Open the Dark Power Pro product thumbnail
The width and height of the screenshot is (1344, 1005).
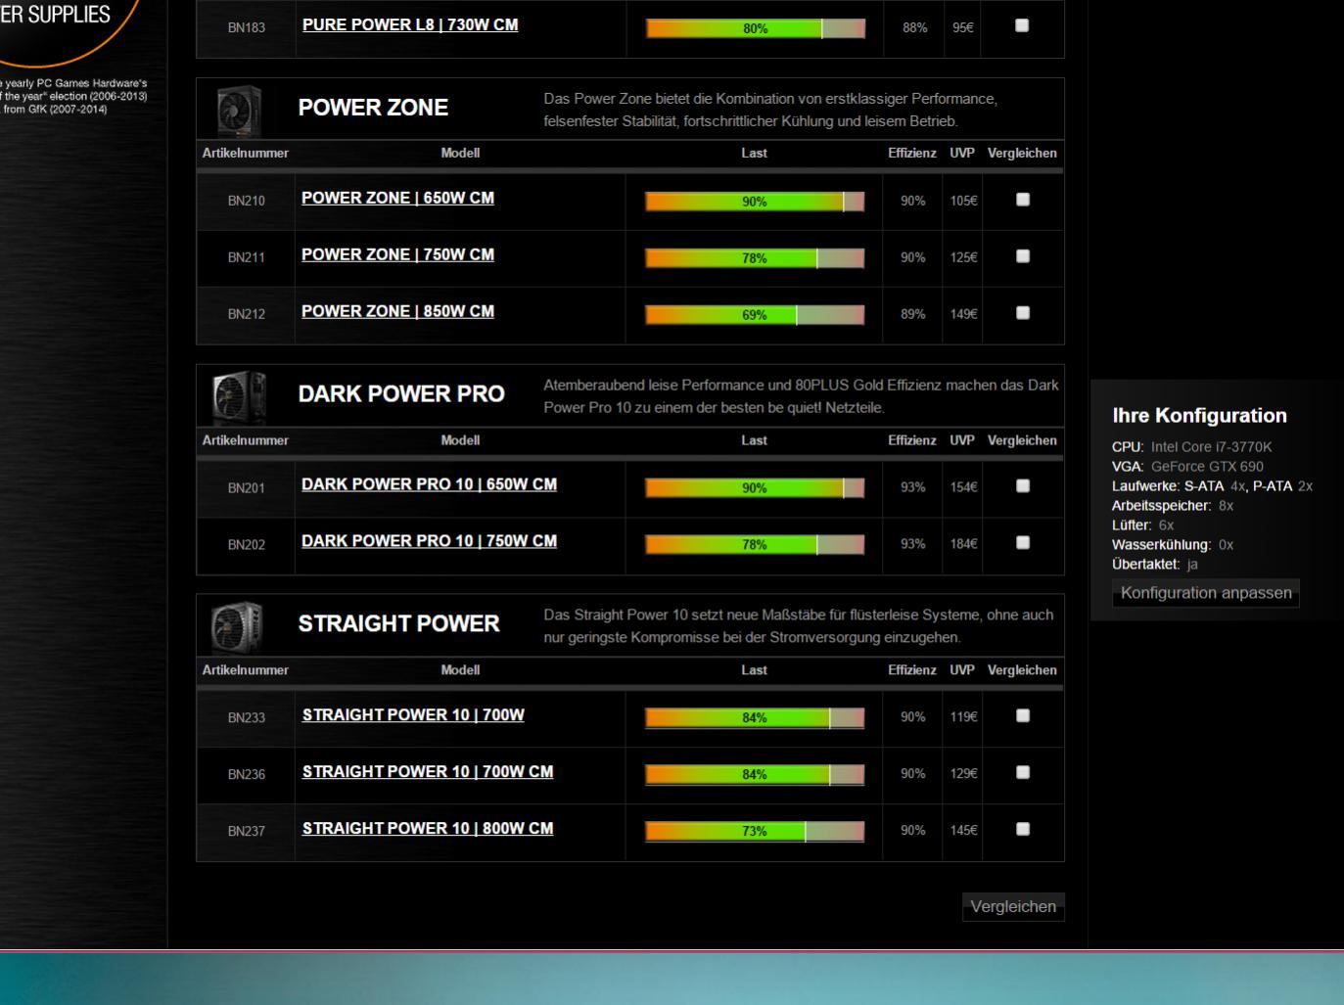pos(239,396)
